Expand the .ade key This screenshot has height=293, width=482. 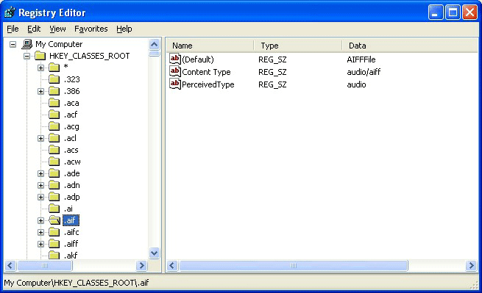(40, 173)
